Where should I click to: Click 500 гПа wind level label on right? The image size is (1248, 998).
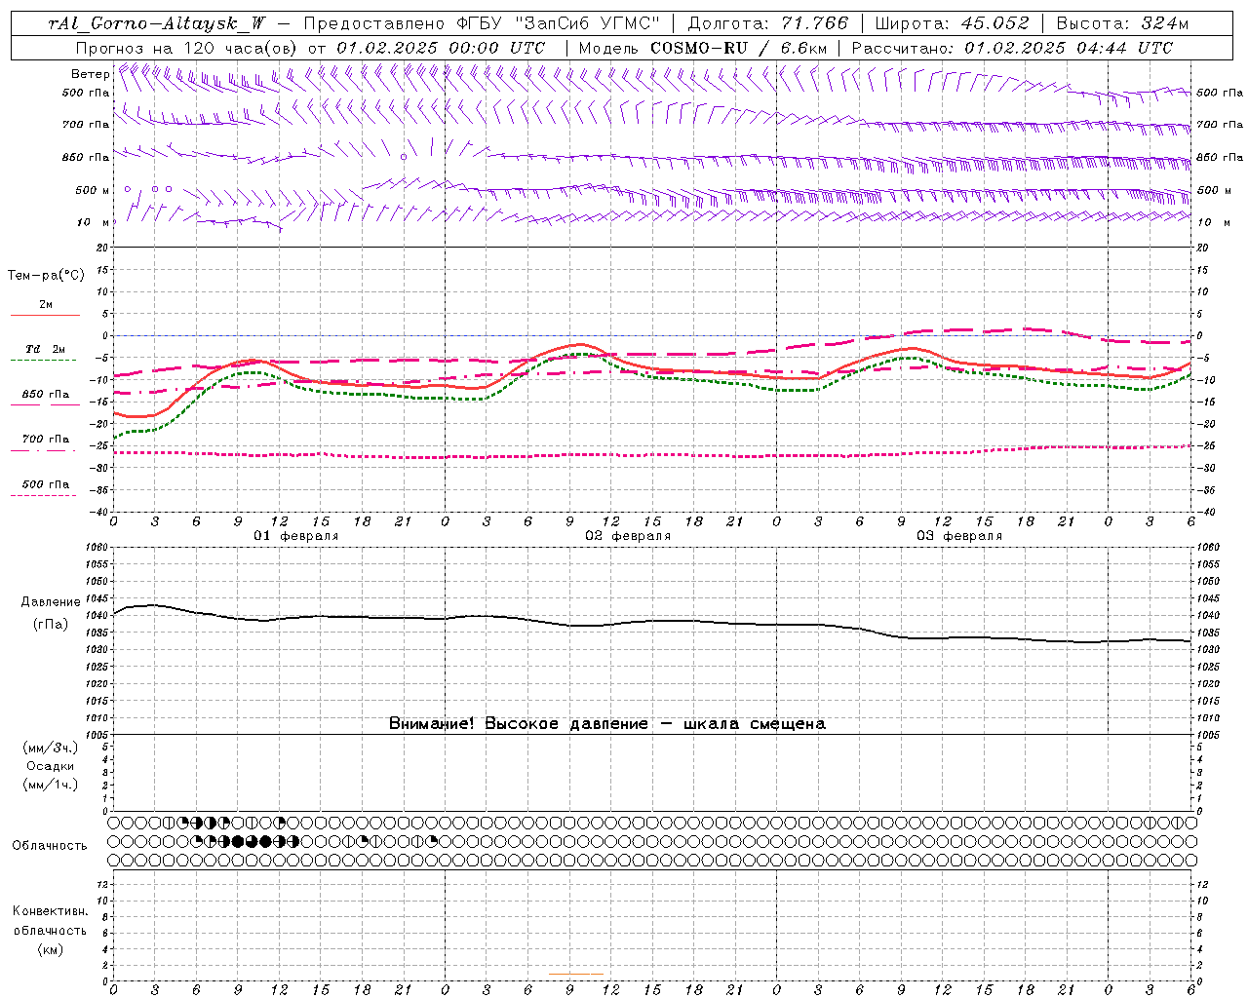(1220, 93)
